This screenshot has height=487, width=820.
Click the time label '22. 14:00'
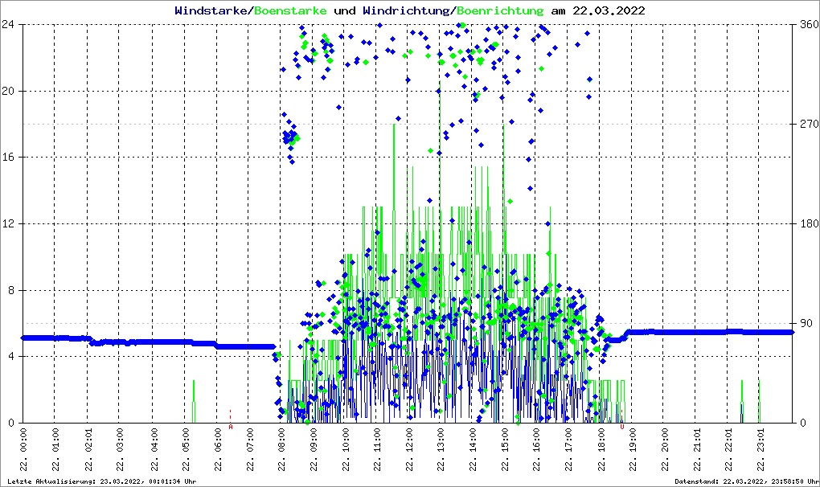[x=474, y=450]
